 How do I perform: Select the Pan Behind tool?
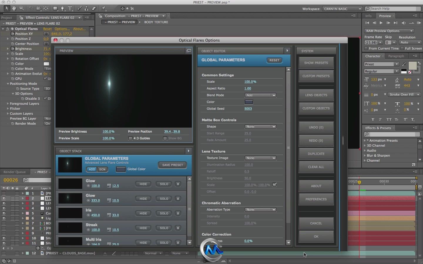[46, 8]
